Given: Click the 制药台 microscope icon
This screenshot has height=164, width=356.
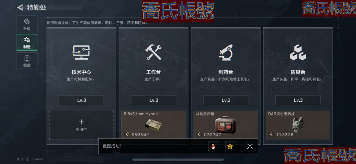Looking at the screenshot, I should 226,52.
